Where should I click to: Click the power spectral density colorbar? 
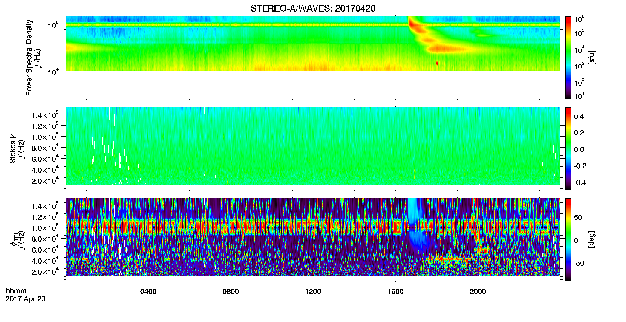click(568, 58)
